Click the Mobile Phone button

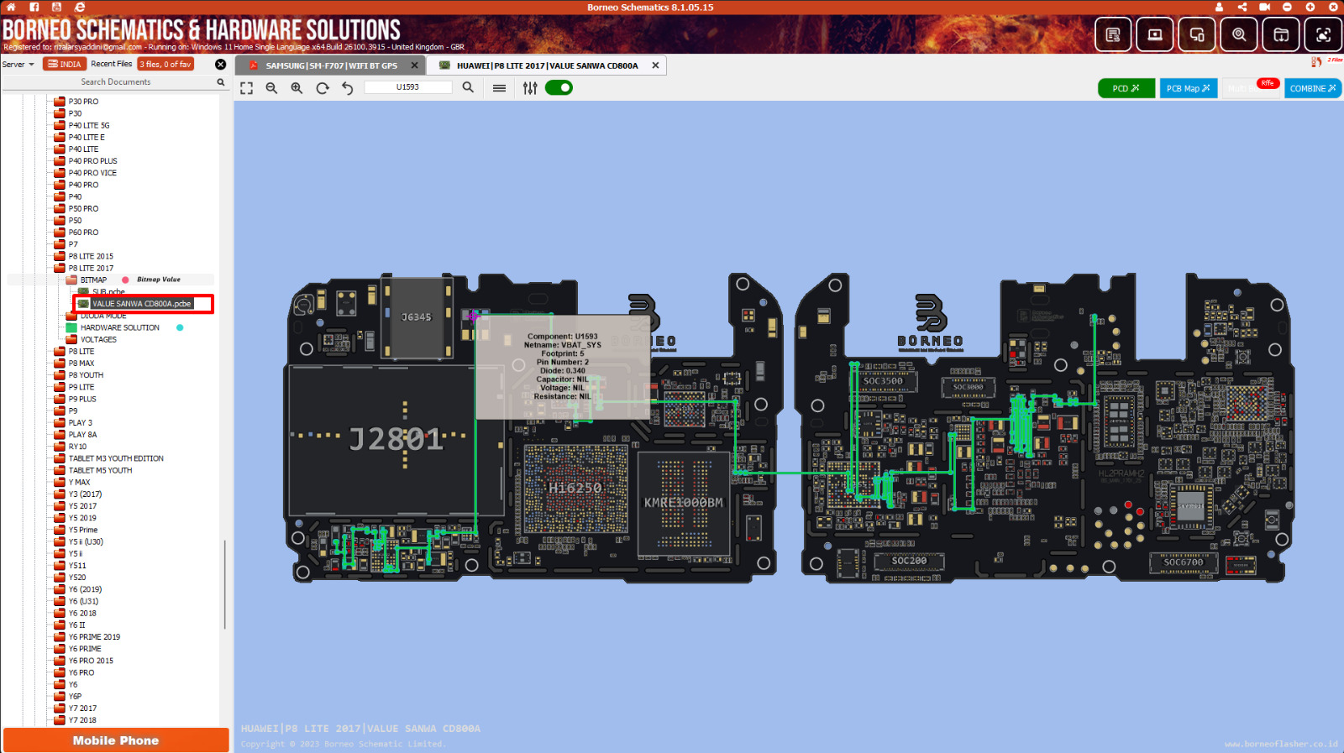[x=116, y=740]
